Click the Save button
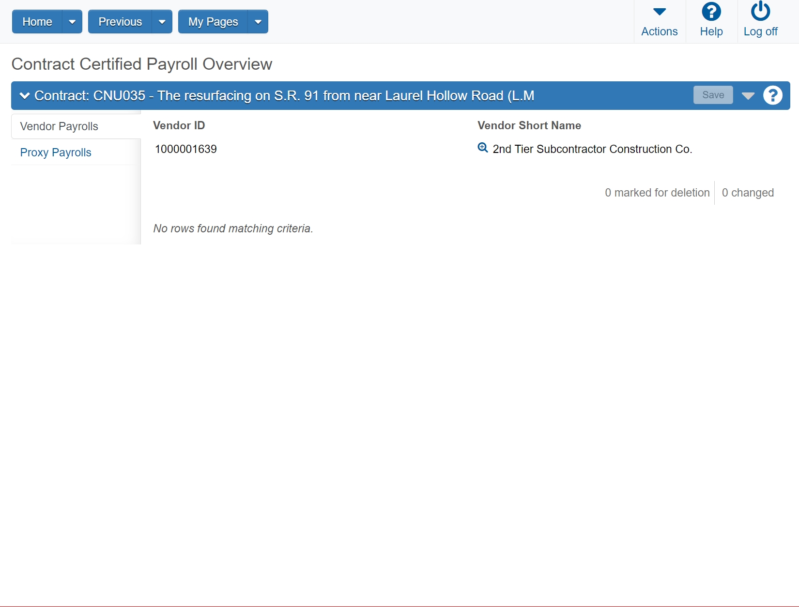This screenshot has height=607, width=799. (x=713, y=95)
